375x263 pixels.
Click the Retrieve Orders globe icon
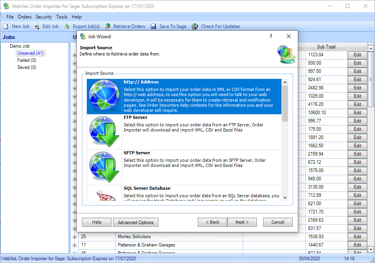(108, 26)
